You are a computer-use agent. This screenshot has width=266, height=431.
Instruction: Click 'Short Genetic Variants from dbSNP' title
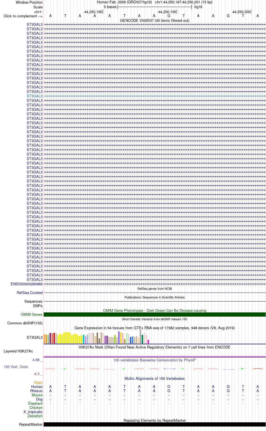pyautogui.click(x=155, y=319)
